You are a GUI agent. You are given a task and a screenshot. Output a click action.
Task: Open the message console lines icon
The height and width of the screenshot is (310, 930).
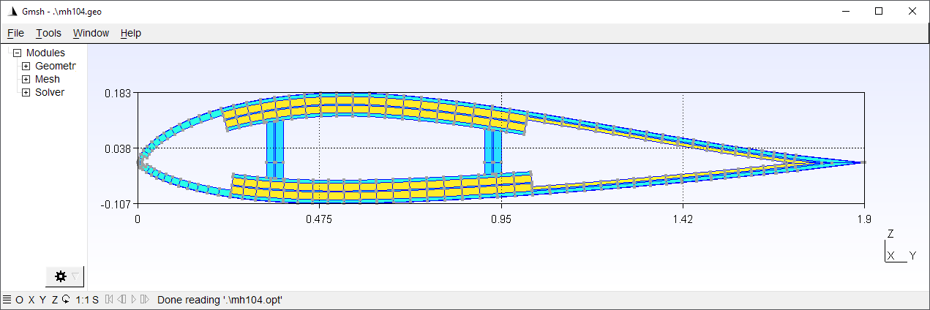tap(7, 299)
